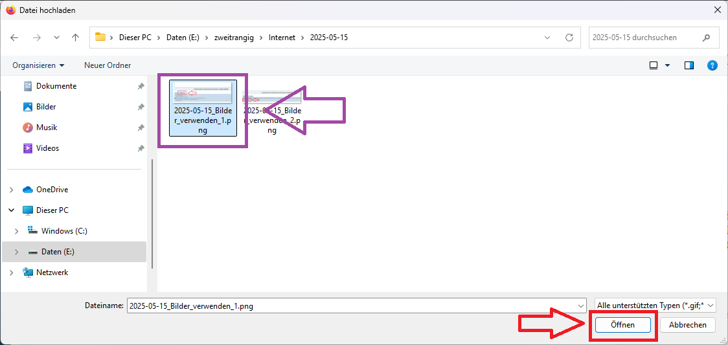Expand the OneDrive tree node

point(12,190)
